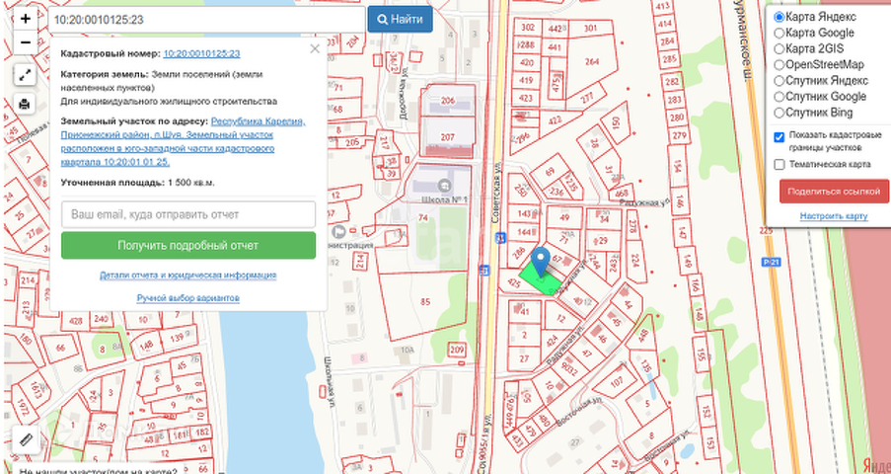Select Спутник Яндекс satellite layer

780,81
